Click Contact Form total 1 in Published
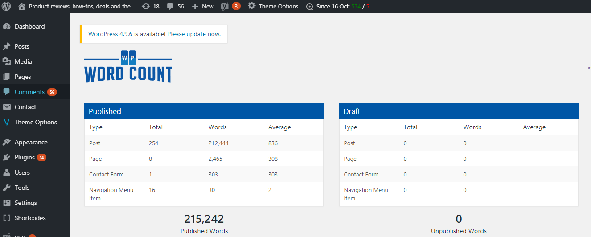 tap(151, 174)
